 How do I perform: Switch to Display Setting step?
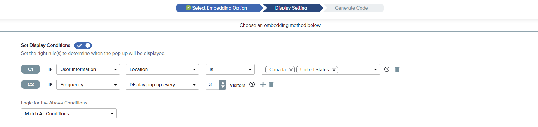pyautogui.click(x=291, y=8)
